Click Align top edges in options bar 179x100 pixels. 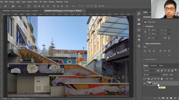[54, 6]
